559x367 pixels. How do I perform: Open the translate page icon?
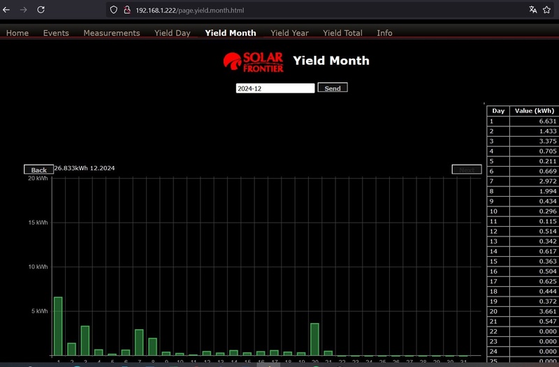pos(533,10)
